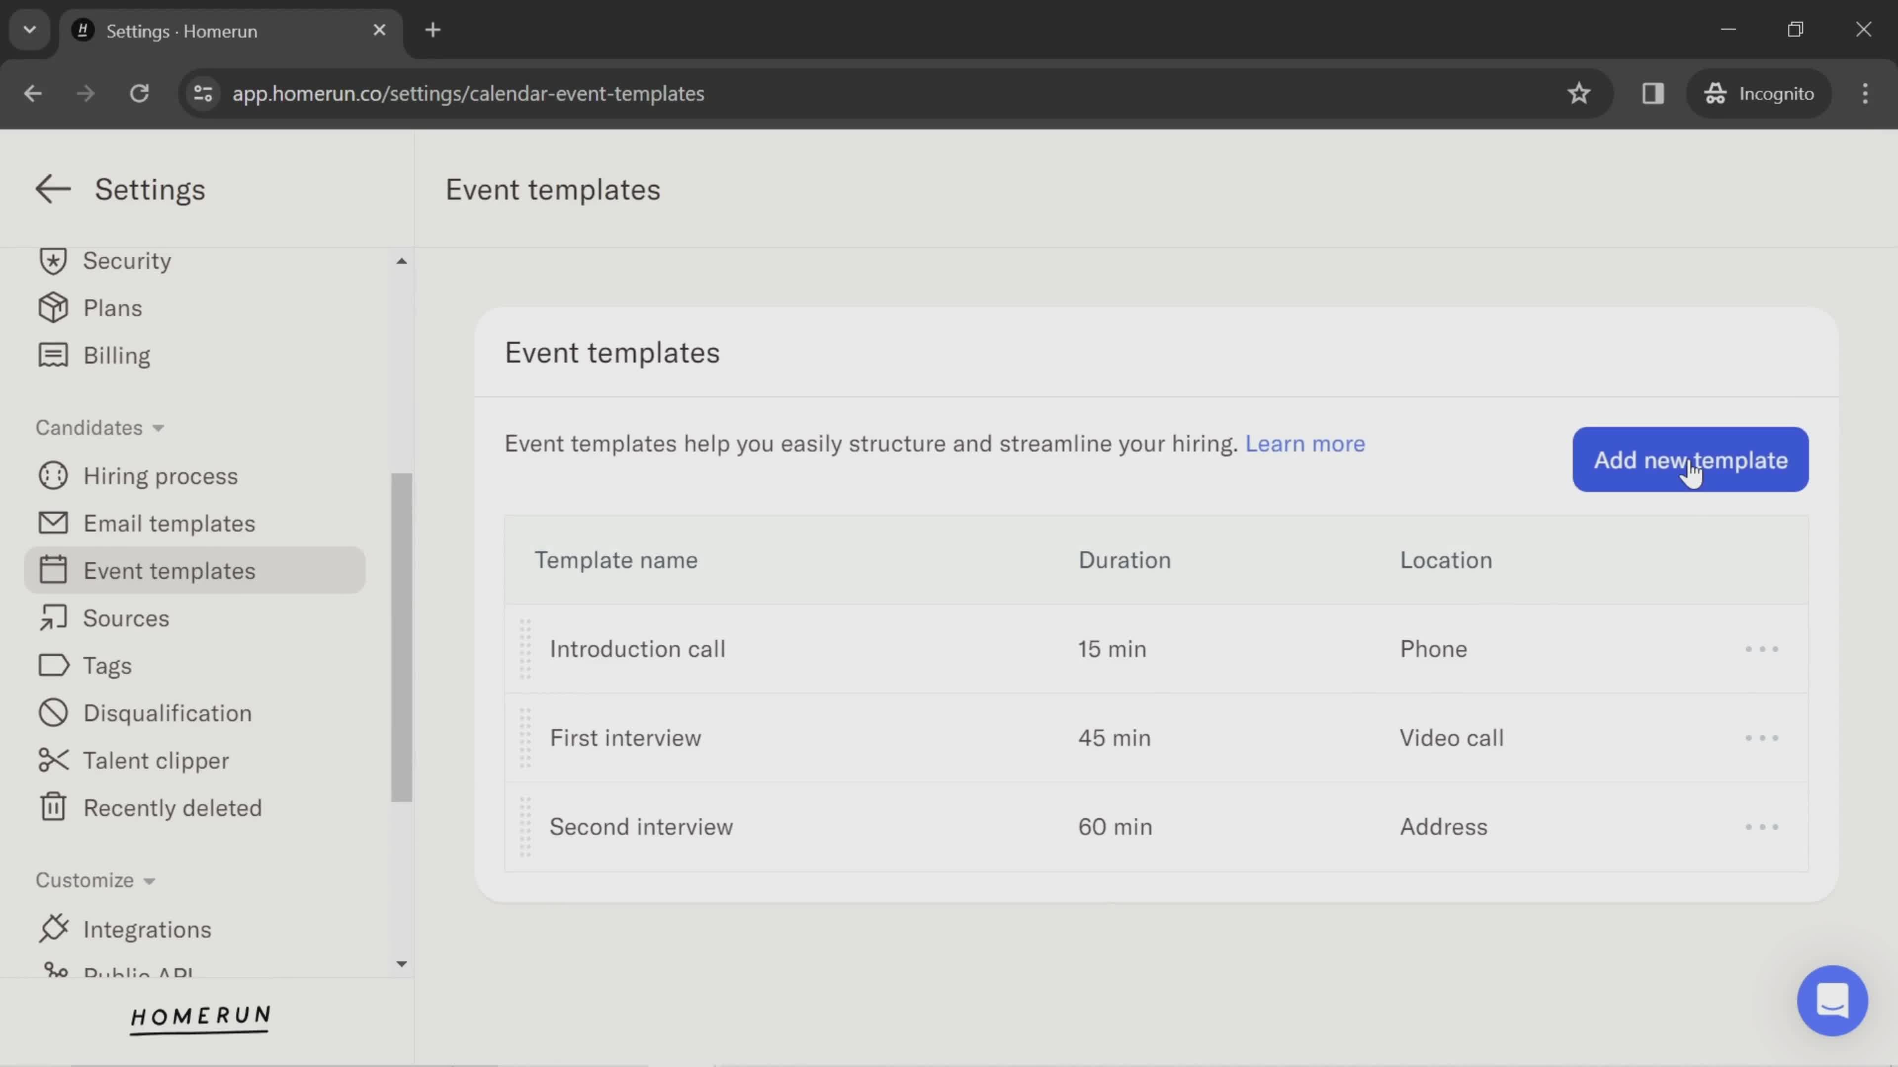
Task: Collapse the Customize section
Action: pyautogui.click(x=95, y=880)
